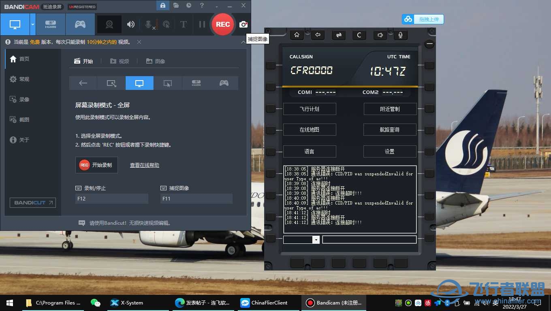Switch to 图像 tab
This screenshot has width=551, height=311.
[x=156, y=61]
